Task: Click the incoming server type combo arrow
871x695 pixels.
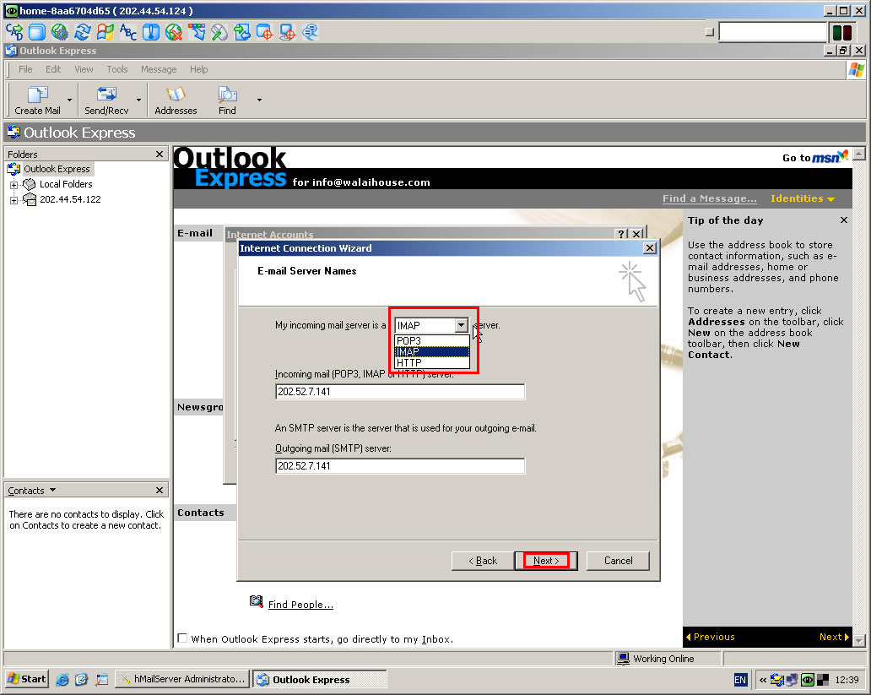Action: (x=461, y=325)
